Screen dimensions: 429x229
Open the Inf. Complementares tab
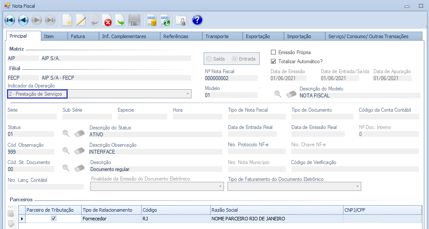click(129, 36)
